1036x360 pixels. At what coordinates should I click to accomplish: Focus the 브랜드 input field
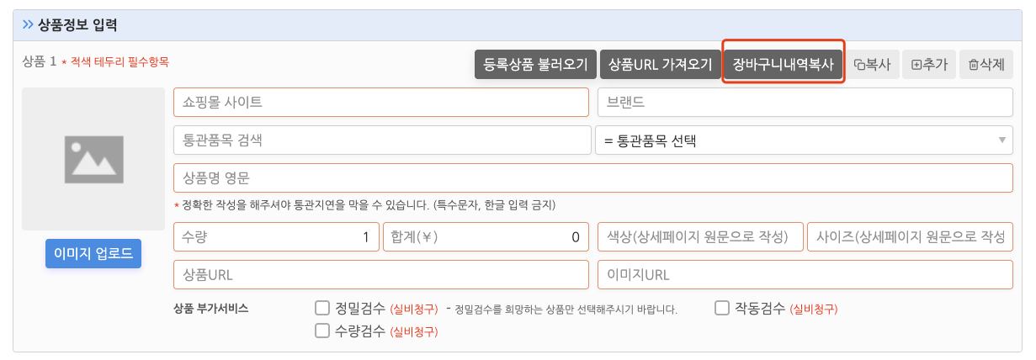tap(805, 103)
